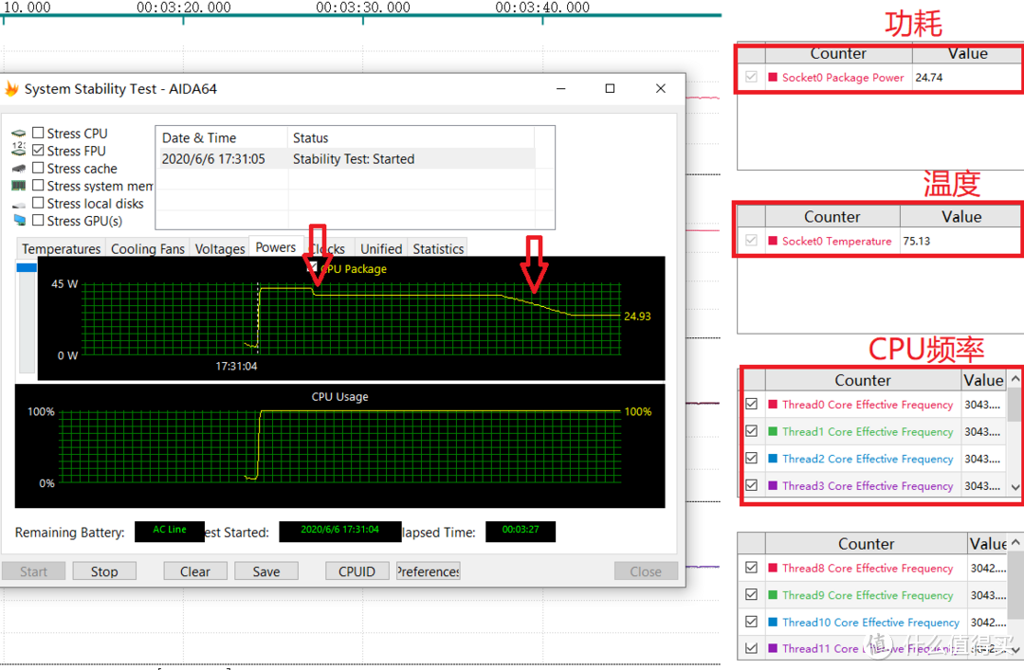Maximize the System Stability Test window
Image resolution: width=1024 pixels, height=670 pixels.
[x=610, y=88]
